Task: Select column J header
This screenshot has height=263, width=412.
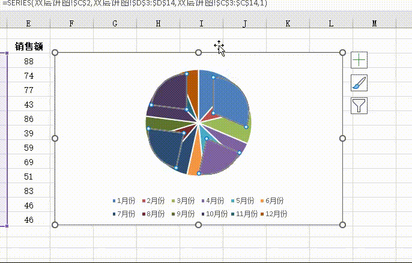Action: click(x=244, y=23)
